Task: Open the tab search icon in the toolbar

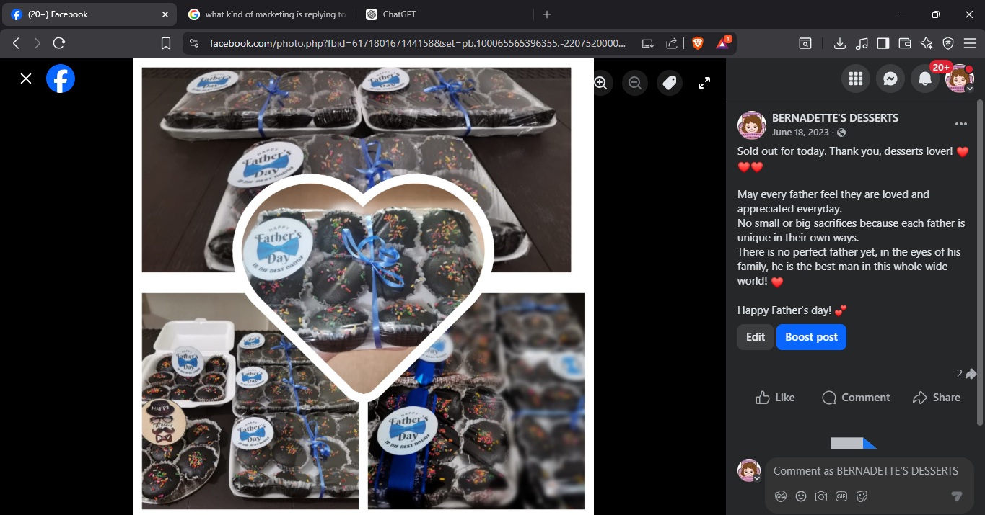Action: coord(805,43)
